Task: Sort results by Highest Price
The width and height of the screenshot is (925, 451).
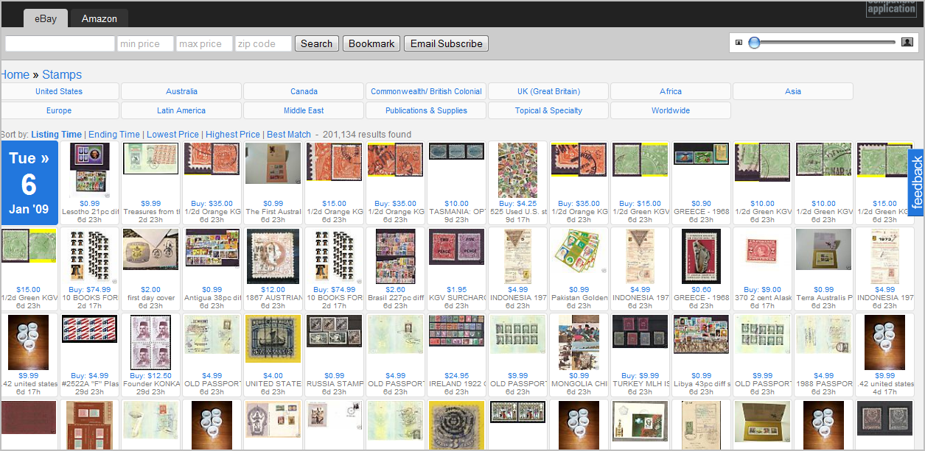Action: pos(233,135)
